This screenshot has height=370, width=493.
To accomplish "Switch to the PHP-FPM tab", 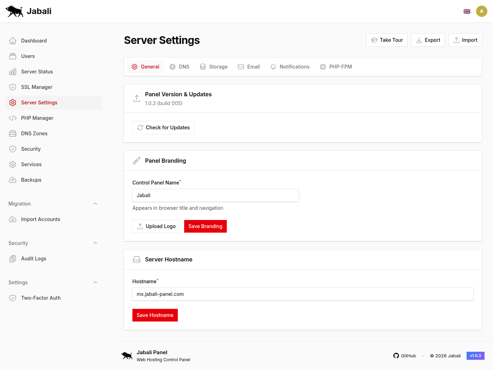I will (x=336, y=66).
